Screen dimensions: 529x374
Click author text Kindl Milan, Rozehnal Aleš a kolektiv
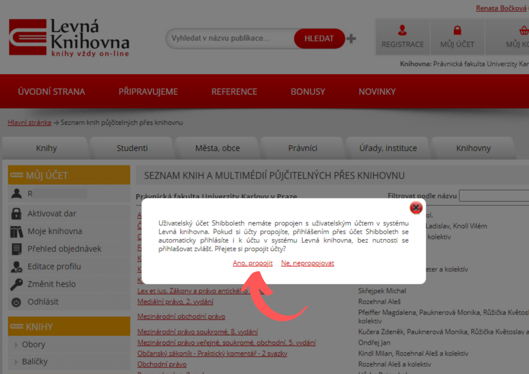(x=413, y=354)
